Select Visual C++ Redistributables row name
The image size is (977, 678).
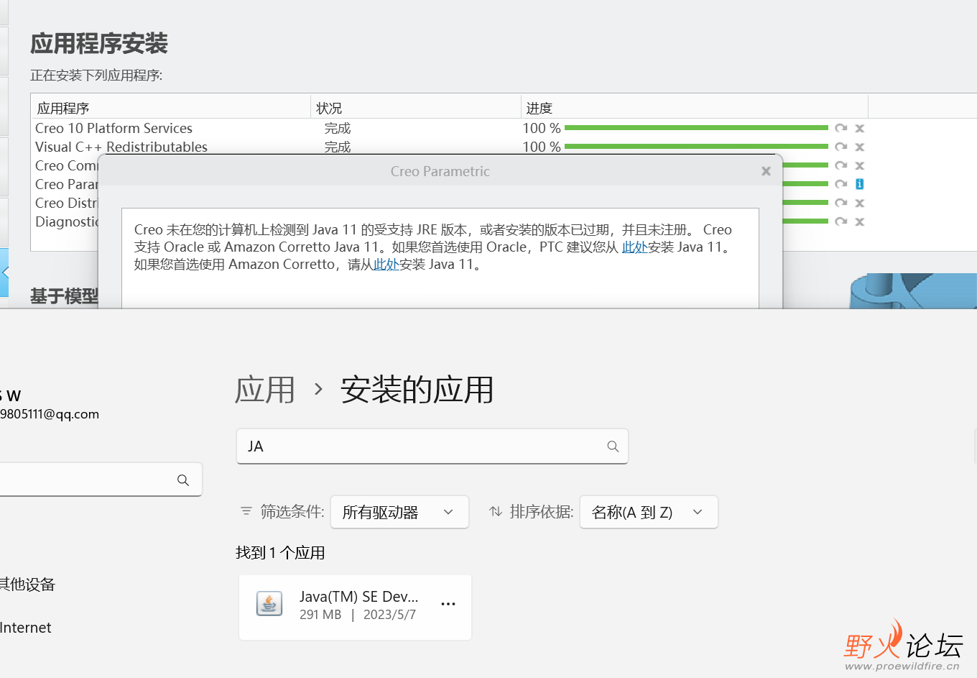point(121,147)
